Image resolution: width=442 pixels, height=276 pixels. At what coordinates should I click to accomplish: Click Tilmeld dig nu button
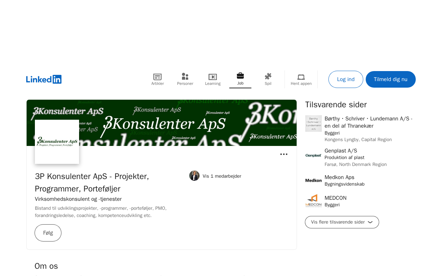click(x=391, y=79)
